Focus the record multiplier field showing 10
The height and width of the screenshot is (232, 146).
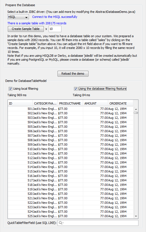pos(55,29)
